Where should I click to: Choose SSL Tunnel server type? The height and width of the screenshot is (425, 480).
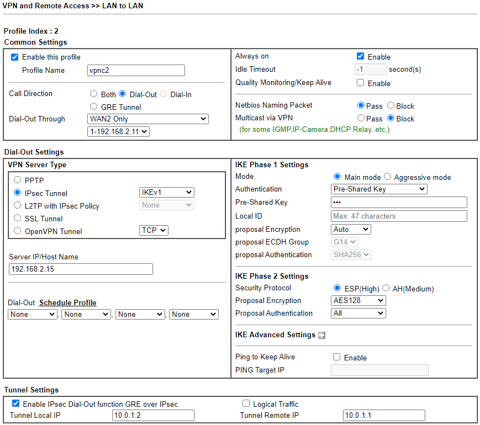coord(18,218)
